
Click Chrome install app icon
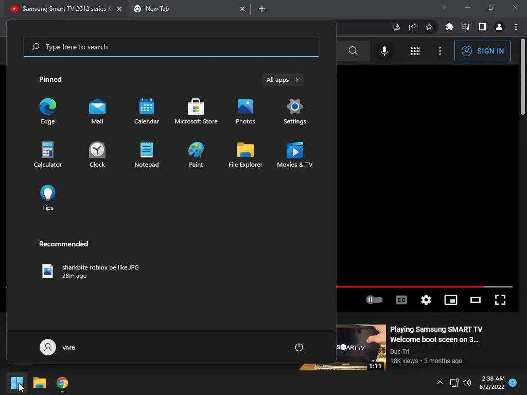pos(396,27)
